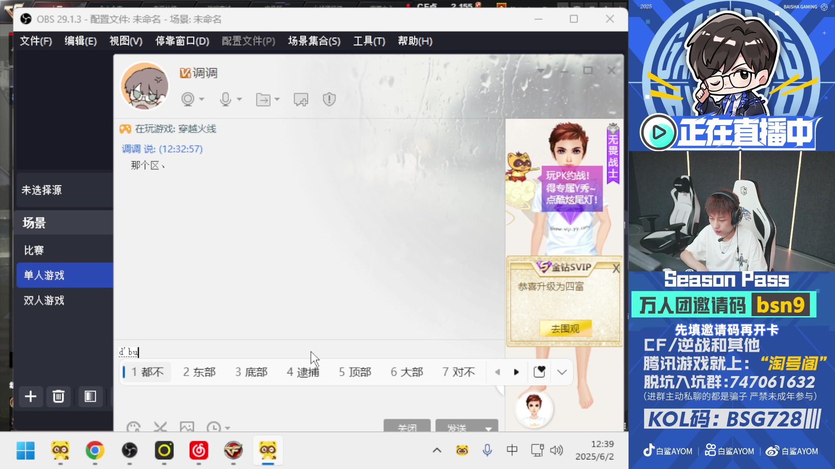Image resolution: width=835 pixels, height=469 pixels.
Task: Expand the video call options arrow
Action: point(202,99)
